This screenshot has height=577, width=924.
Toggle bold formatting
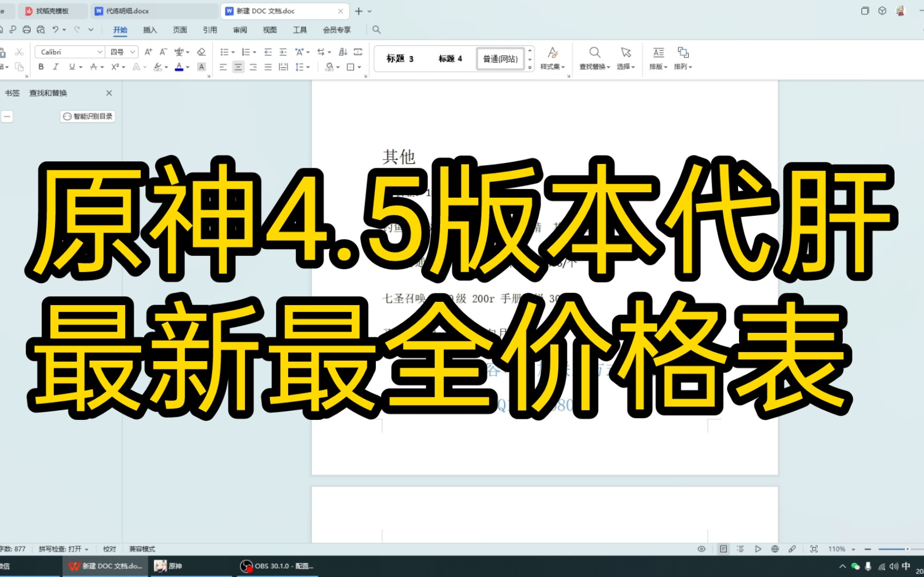pyautogui.click(x=41, y=67)
